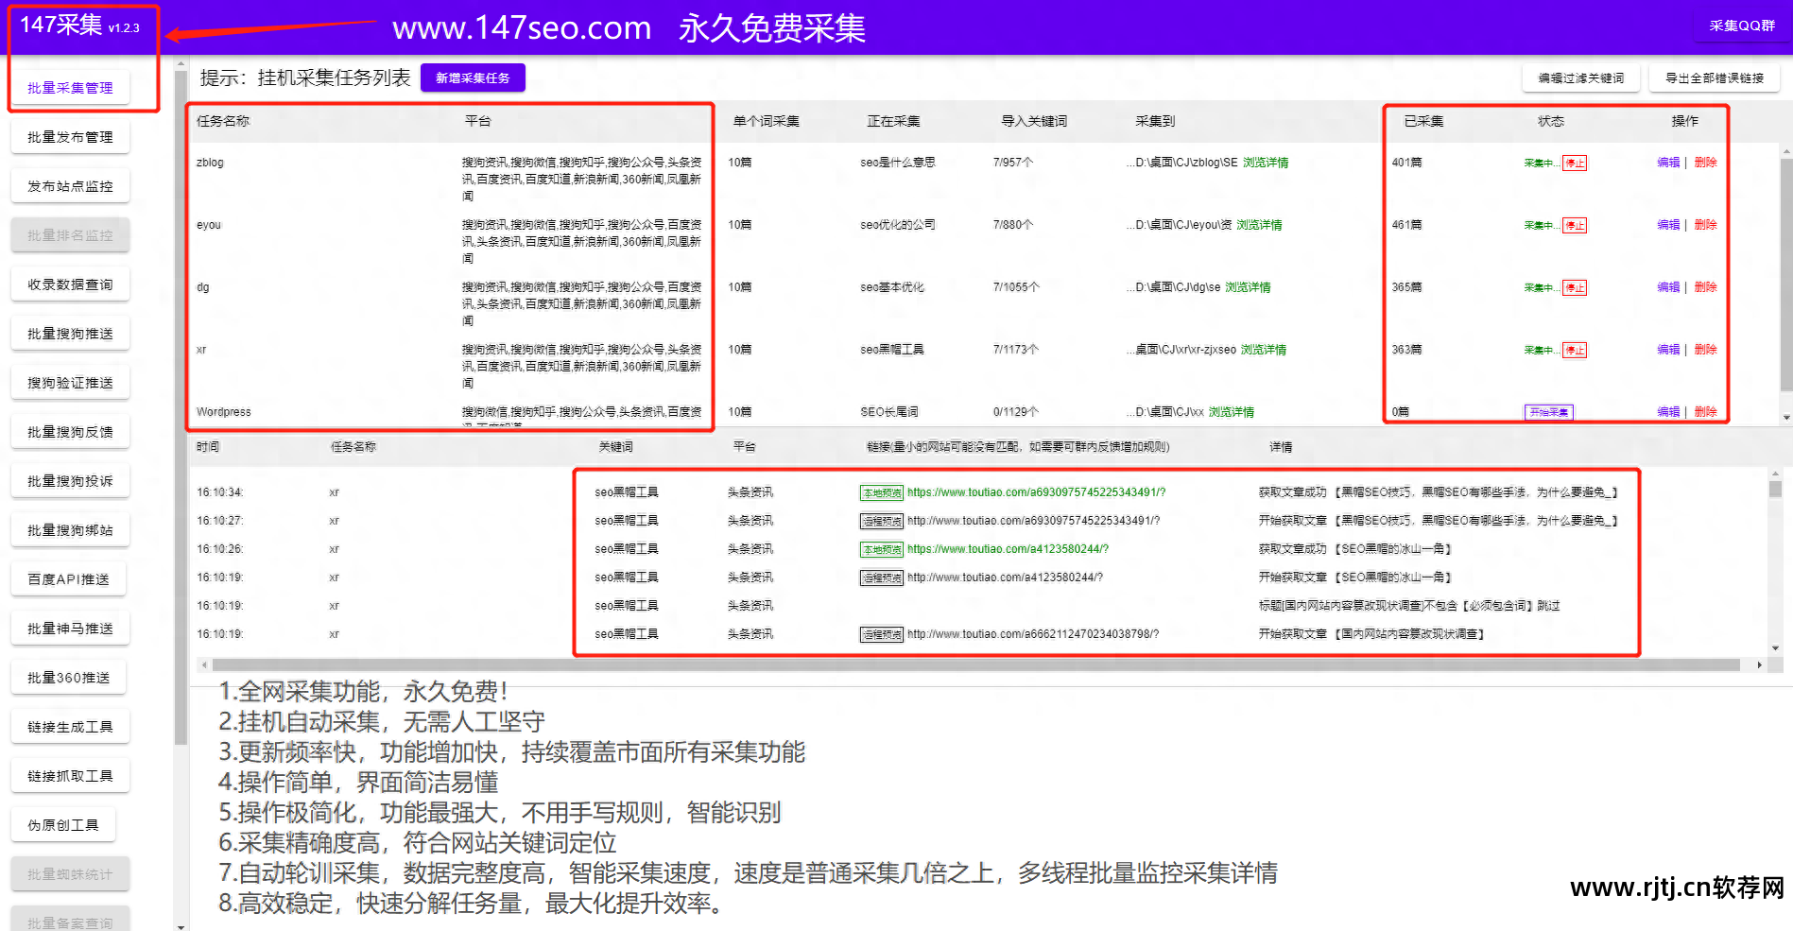Select 发布站点监控 in the sidebar

point(69,185)
